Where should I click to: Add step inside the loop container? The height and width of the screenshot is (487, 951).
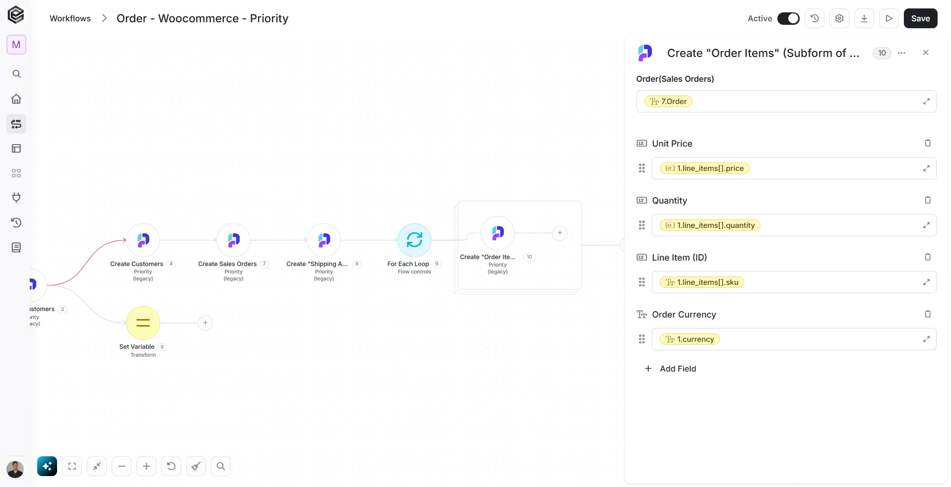click(560, 233)
